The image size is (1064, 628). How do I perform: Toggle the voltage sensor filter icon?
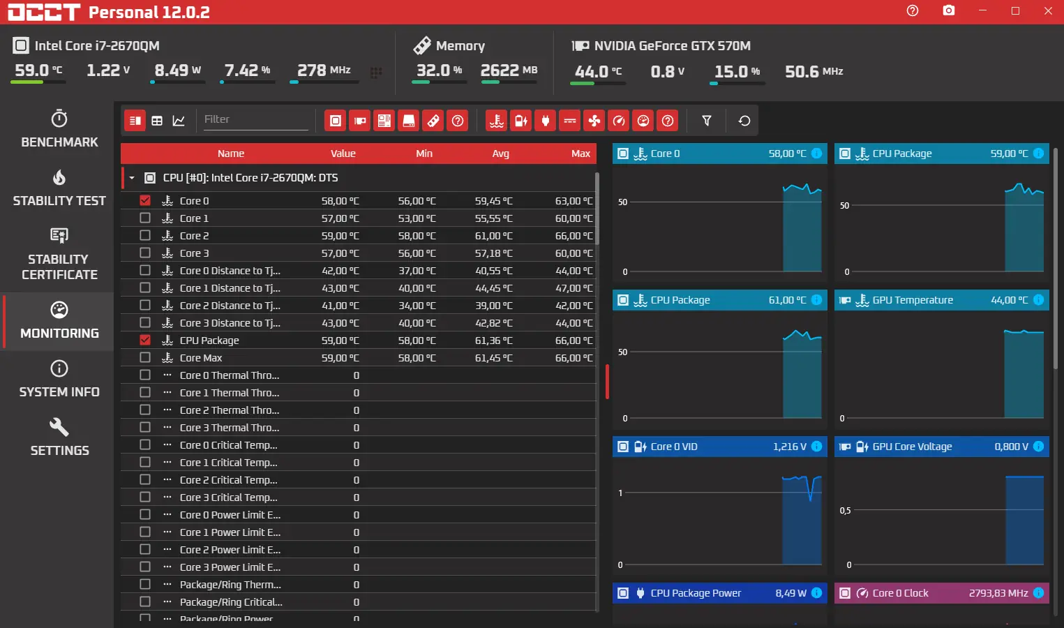click(521, 121)
